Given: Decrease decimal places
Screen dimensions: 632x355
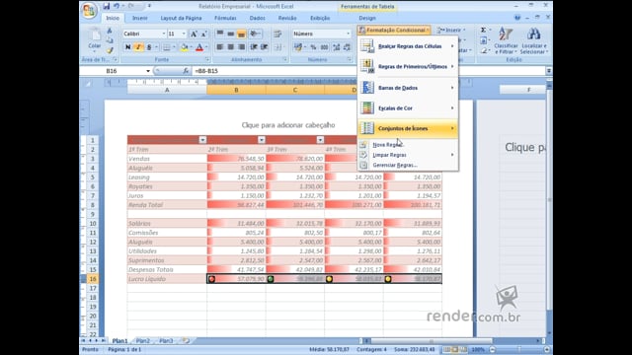Looking at the screenshot, I should click(347, 47).
